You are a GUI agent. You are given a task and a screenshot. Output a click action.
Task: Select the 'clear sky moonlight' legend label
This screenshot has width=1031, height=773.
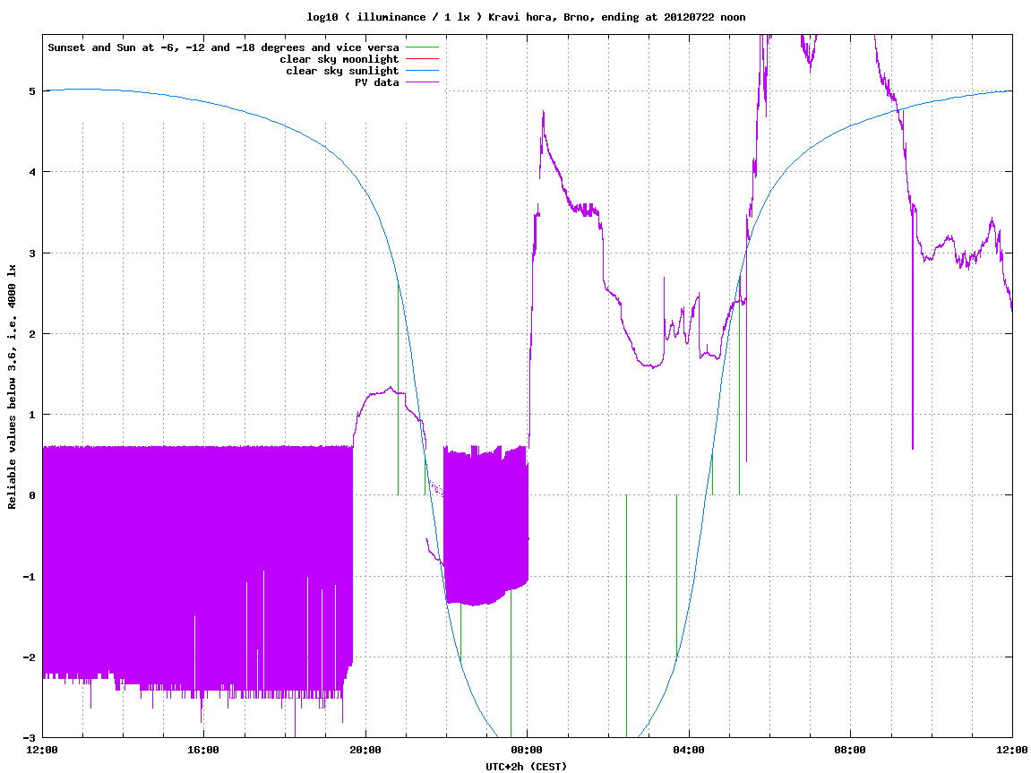339,59
